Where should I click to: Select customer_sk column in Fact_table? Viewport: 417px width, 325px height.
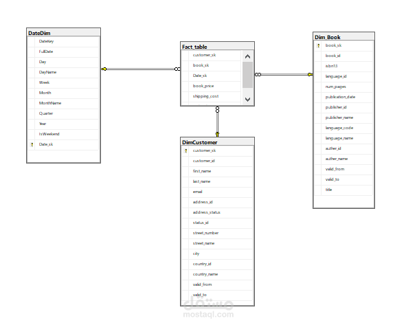tap(211, 55)
